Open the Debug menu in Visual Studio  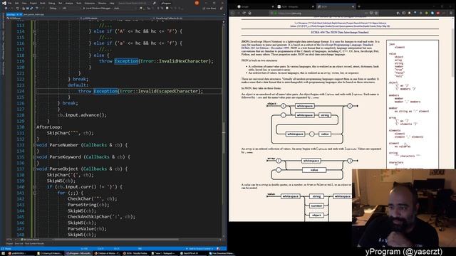[51, 3]
